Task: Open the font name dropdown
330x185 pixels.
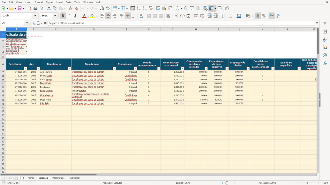Action: click(x=35, y=16)
